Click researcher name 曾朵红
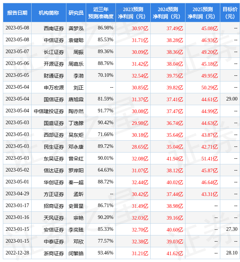Viewport: 240px width, 262px height. (76, 159)
